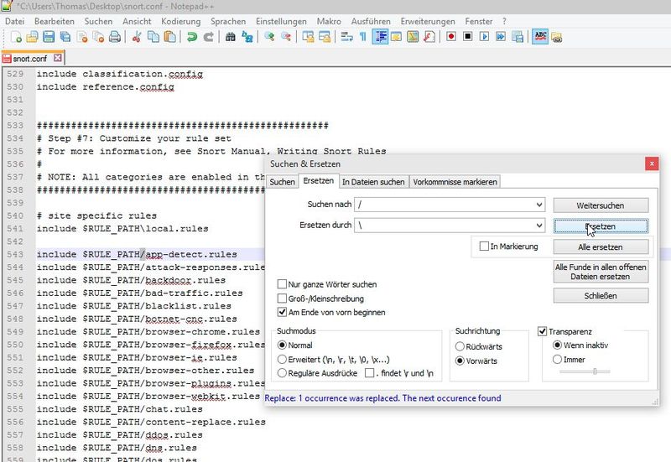Expand the 'Ersetzen durch' dropdown arrow

point(539,225)
